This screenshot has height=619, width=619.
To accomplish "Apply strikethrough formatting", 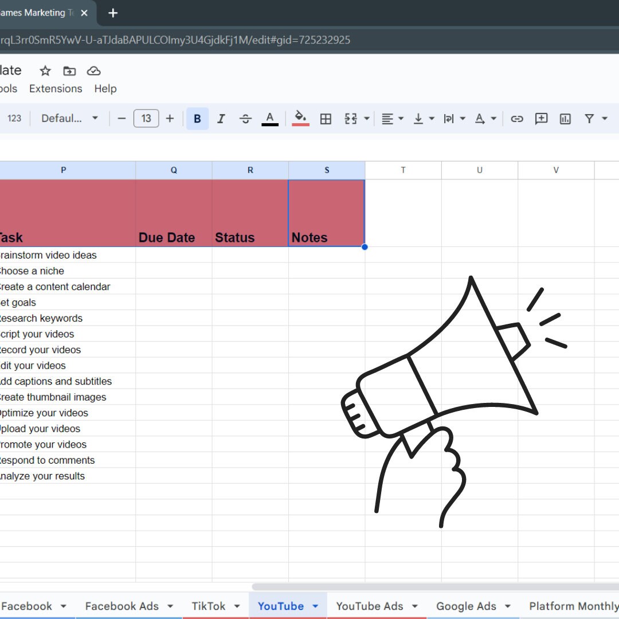I will pos(245,119).
